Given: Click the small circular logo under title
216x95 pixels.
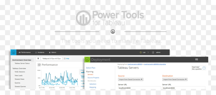Looking at the screenshot, I should click(113, 32).
